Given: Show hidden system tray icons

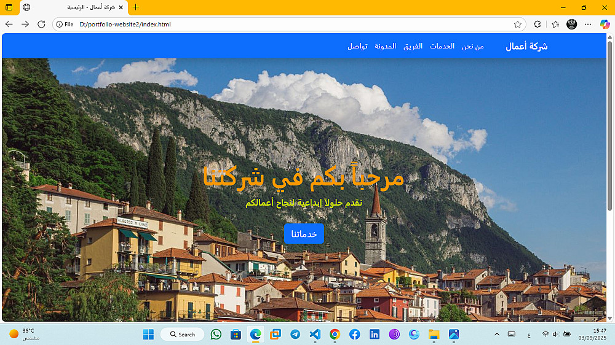Looking at the screenshot, I should 497,334.
